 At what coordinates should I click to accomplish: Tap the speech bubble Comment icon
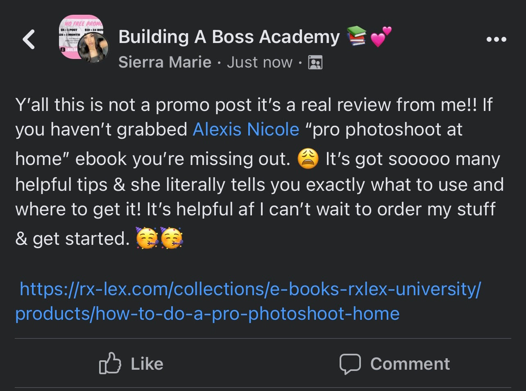coord(350,364)
